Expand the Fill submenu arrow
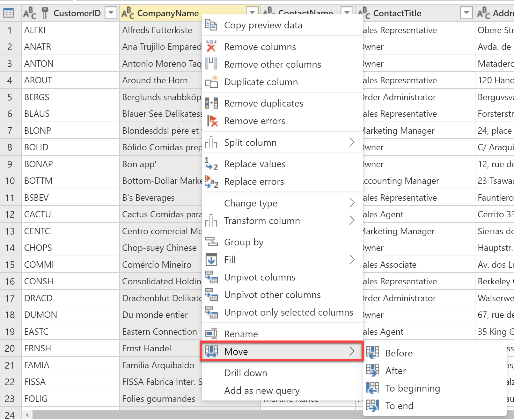 click(352, 259)
